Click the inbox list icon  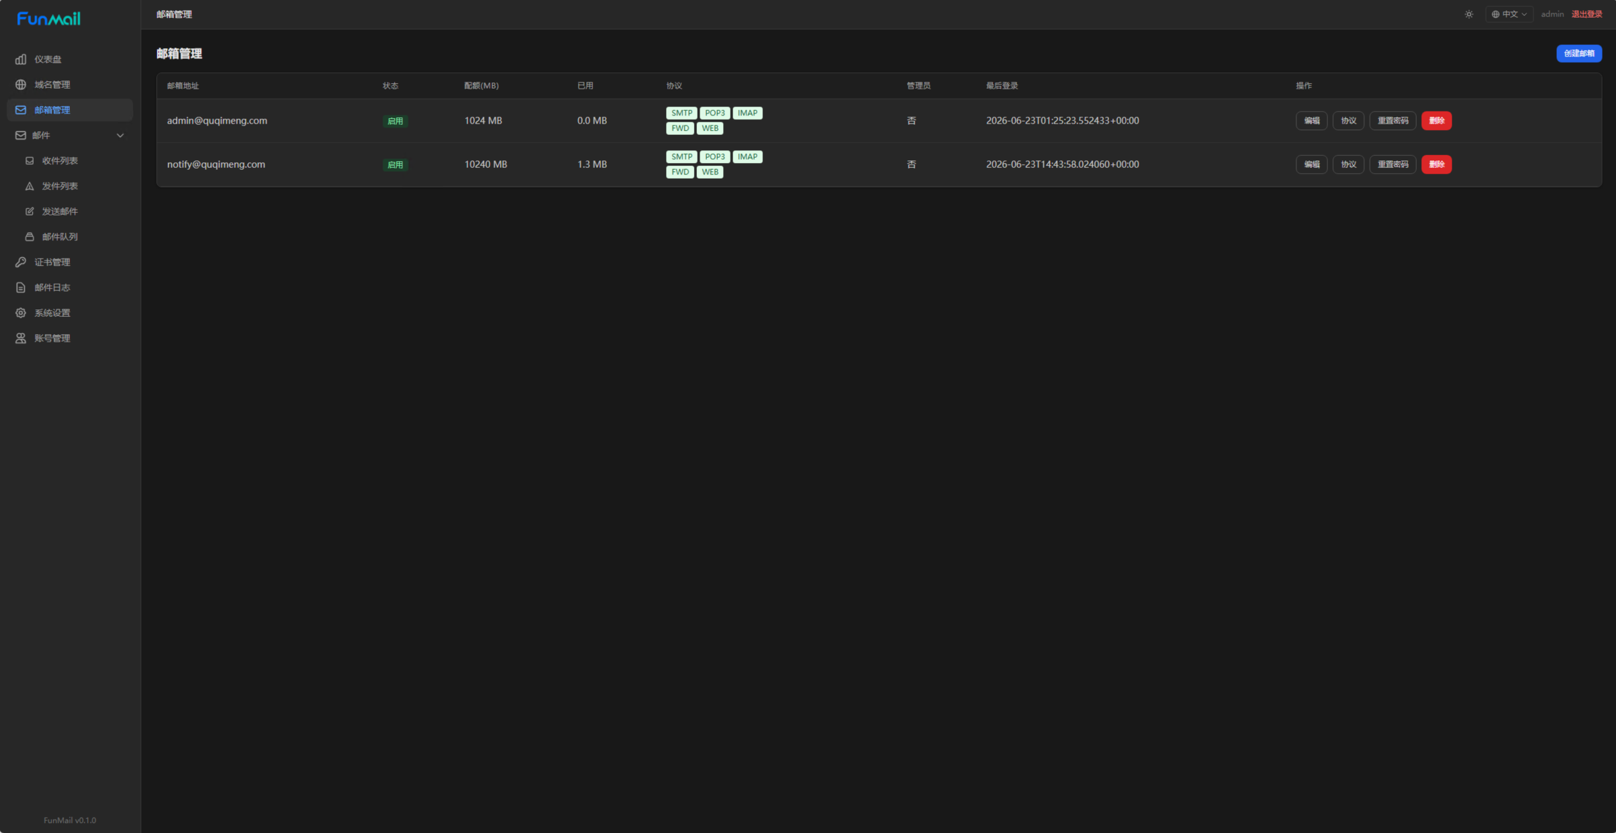tap(30, 161)
